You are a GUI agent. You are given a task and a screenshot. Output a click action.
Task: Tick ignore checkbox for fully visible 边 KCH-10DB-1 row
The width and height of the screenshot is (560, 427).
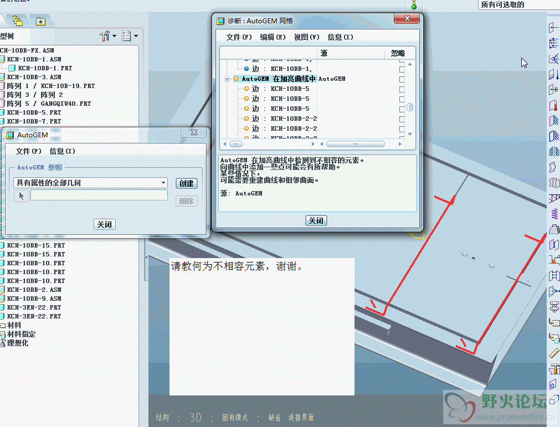click(x=402, y=69)
